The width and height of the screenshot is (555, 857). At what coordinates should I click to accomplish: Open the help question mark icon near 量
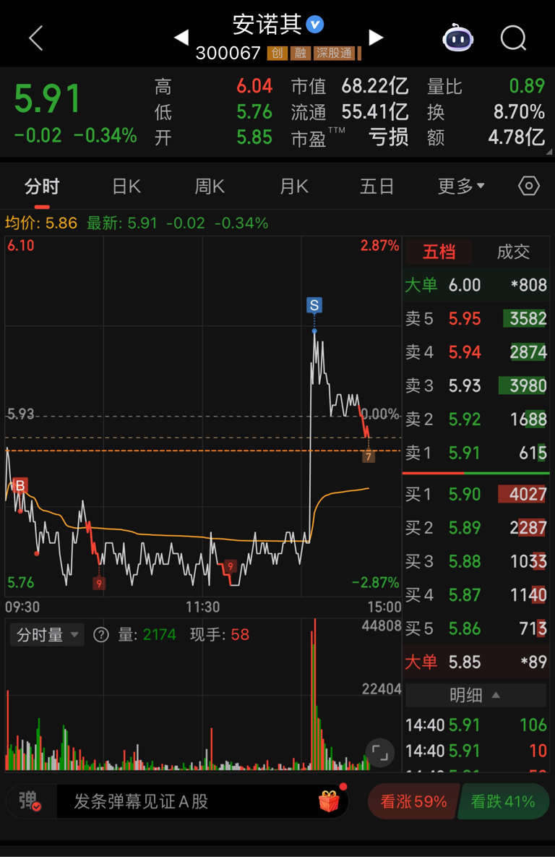[101, 634]
